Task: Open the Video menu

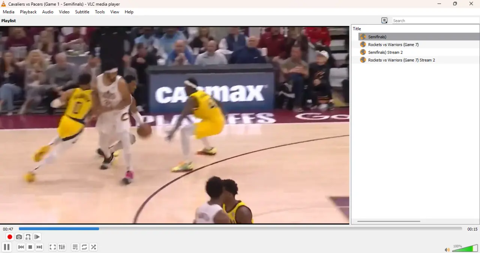Action: [x=64, y=12]
